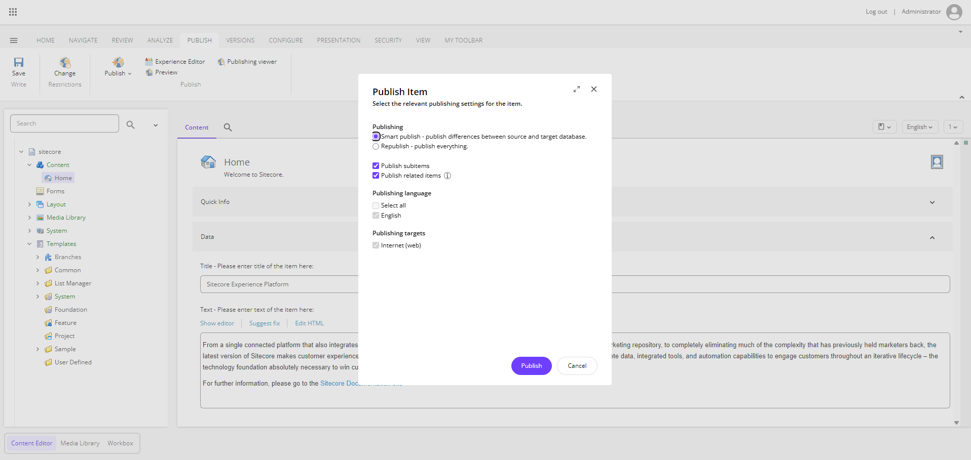Click the info icon beside Publish related items
971x460 pixels.
pyautogui.click(x=447, y=176)
